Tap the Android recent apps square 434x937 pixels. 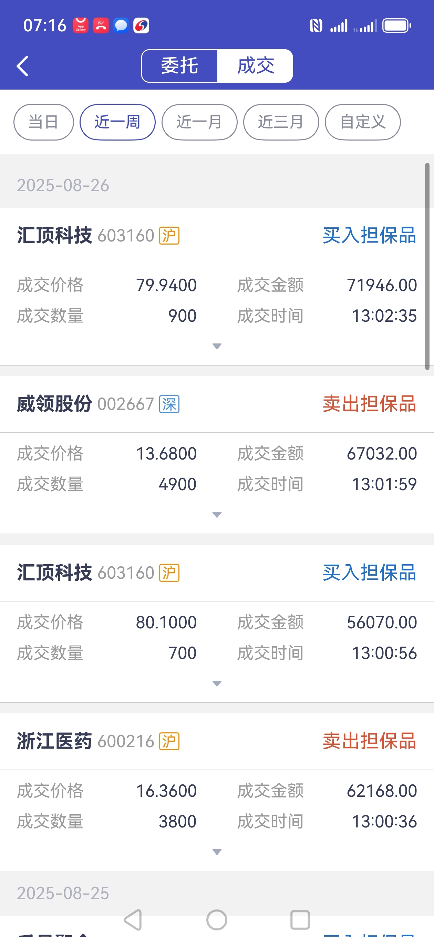tap(300, 920)
